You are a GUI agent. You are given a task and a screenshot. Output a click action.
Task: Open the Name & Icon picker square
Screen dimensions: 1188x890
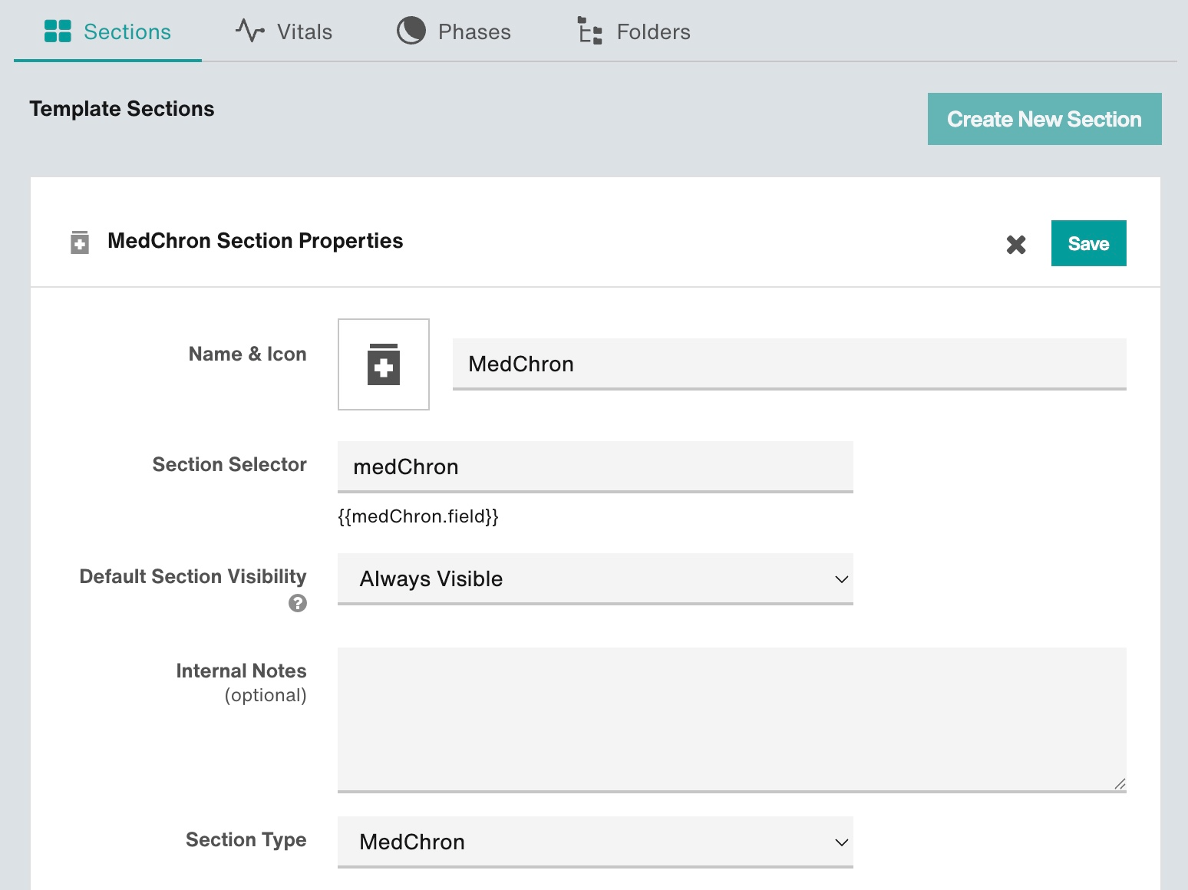383,364
